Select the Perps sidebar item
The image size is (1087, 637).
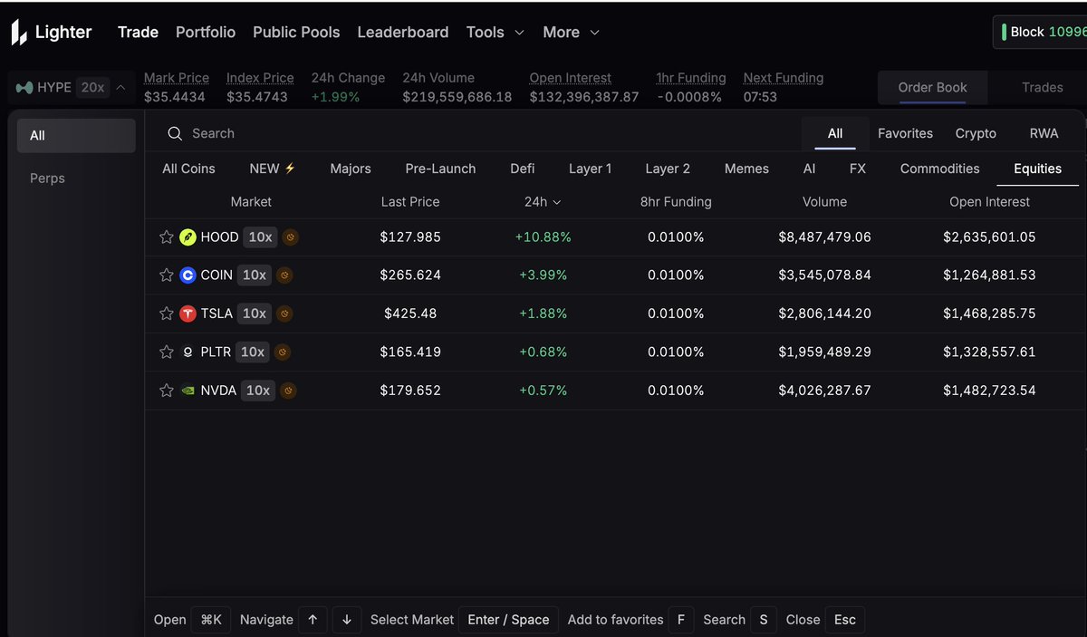[x=76, y=179]
